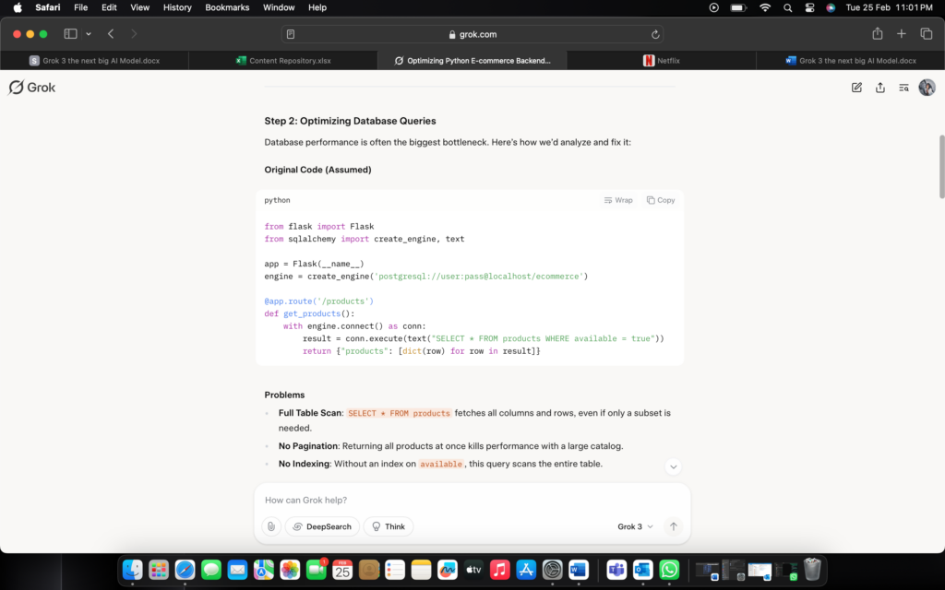This screenshot has width=945, height=590.
Task: Switch to Content Repository.xlsx tab
Action: [x=283, y=61]
